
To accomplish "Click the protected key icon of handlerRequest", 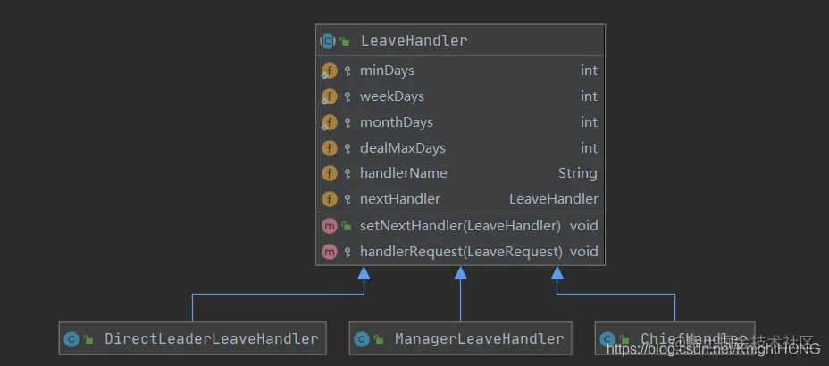I will click(x=348, y=252).
